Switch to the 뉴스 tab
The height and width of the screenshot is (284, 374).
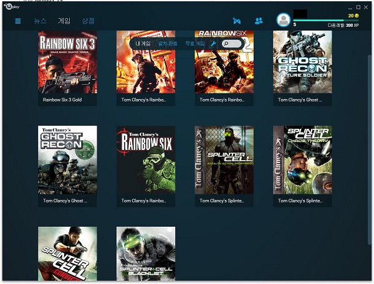40,21
